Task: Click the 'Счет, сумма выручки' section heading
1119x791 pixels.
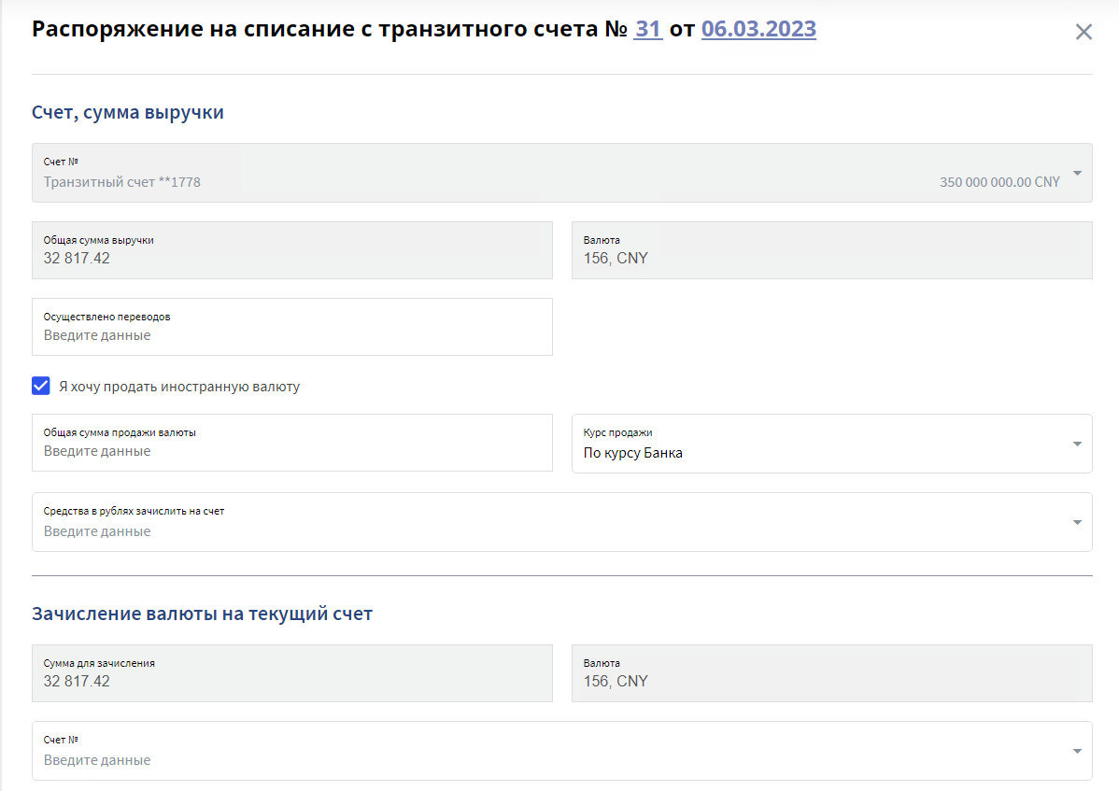Action: (x=128, y=113)
